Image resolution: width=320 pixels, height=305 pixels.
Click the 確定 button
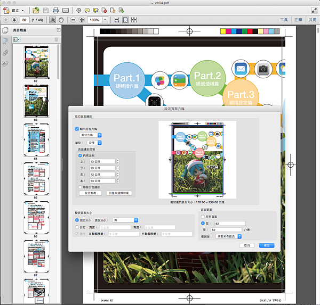(266, 245)
